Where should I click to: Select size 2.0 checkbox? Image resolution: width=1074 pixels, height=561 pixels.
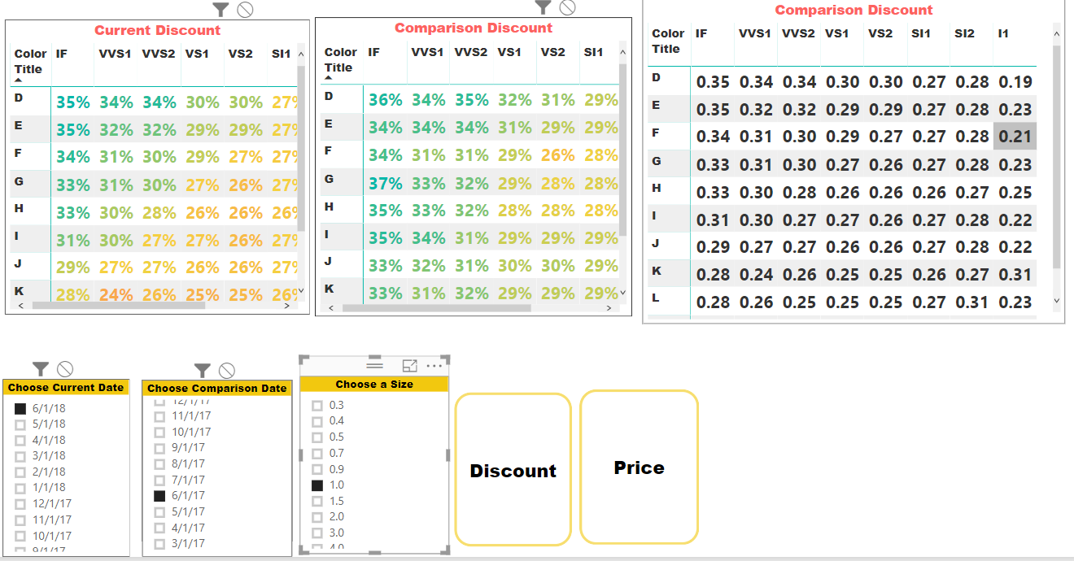click(x=317, y=516)
